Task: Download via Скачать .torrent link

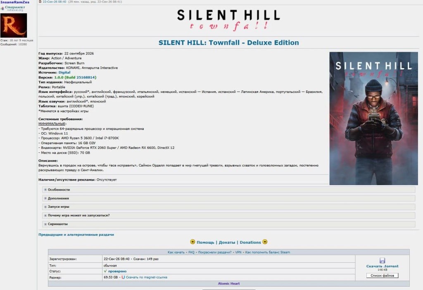Action: click(x=382, y=266)
